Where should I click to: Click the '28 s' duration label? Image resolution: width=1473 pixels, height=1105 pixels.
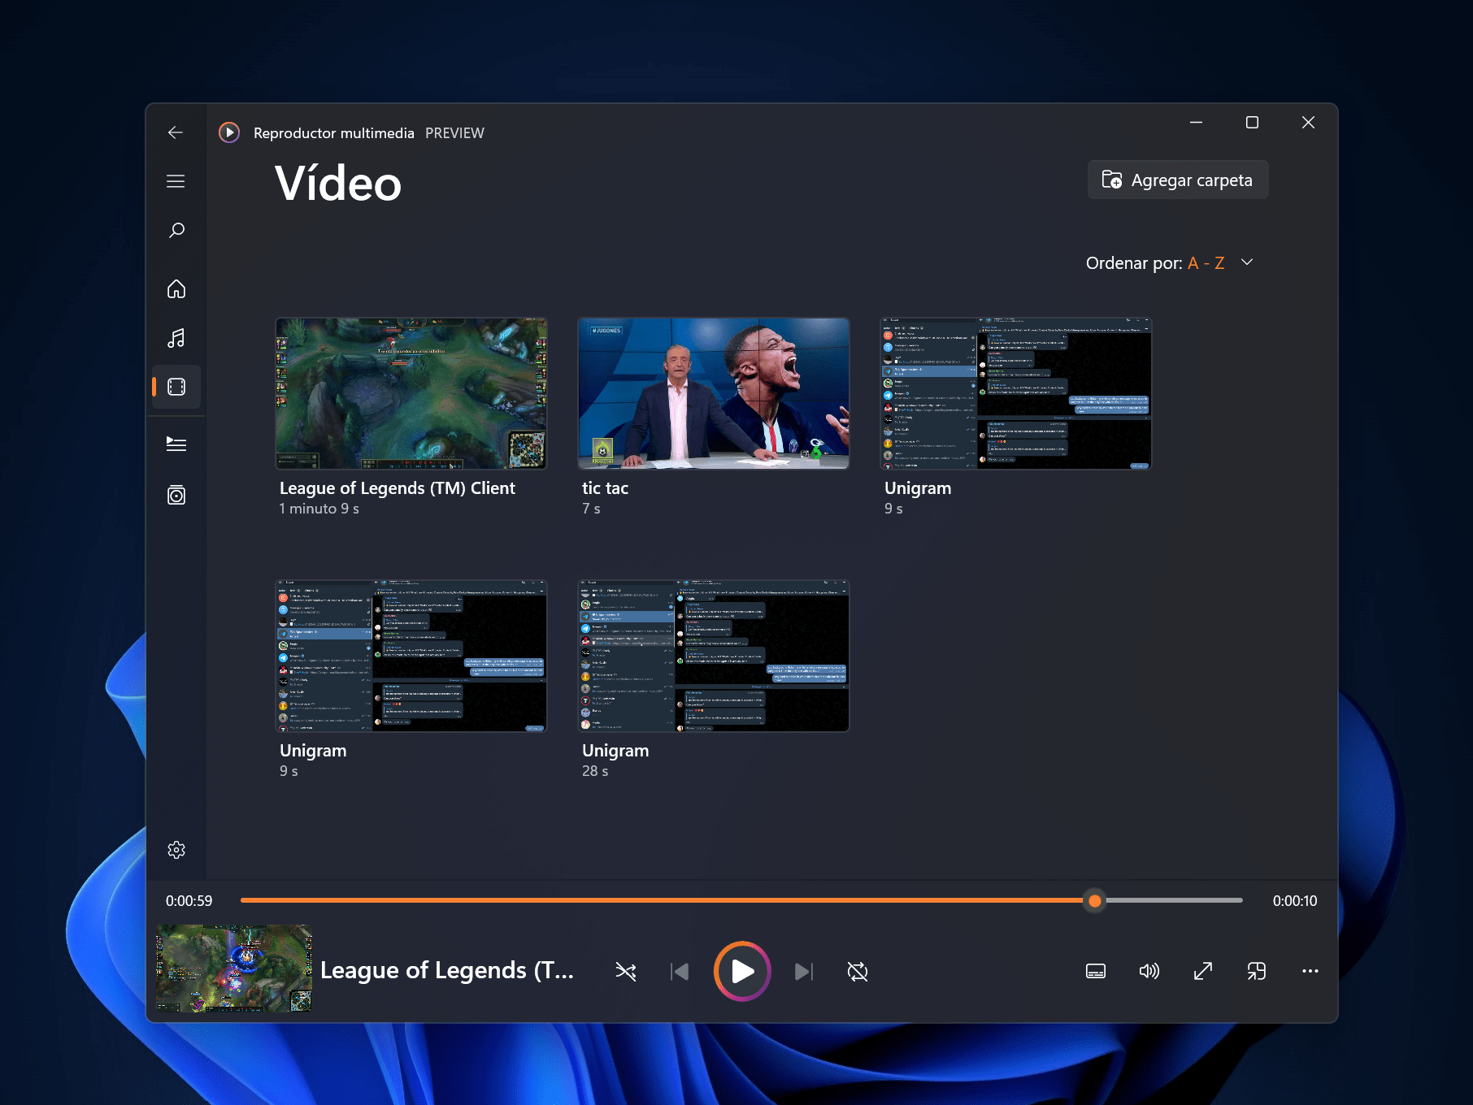[x=595, y=771]
